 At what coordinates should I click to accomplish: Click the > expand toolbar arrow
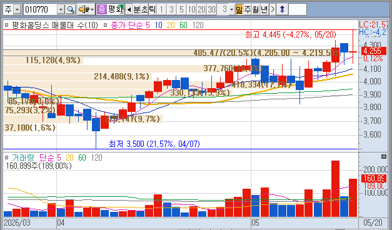(273, 10)
